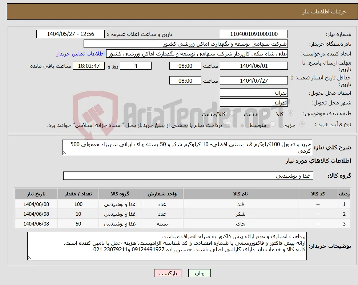Click the بازگشت (back) button

coord(168,273)
